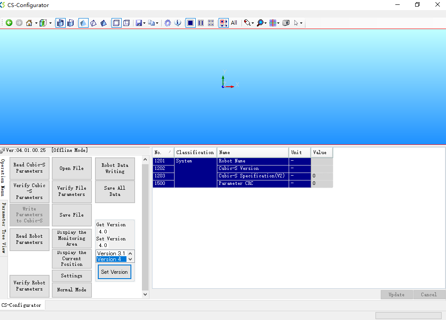Viewport: 446px width, 320px height.
Task: Click the home navigation icon
Action: click(x=30, y=22)
